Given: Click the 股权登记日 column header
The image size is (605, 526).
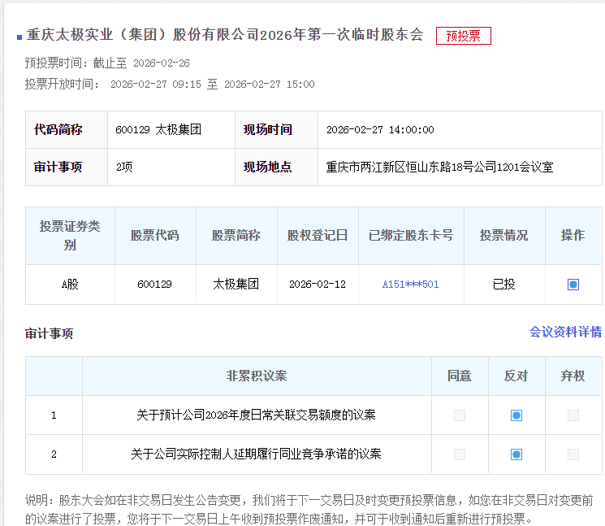Looking at the screenshot, I should tap(318, 236).
